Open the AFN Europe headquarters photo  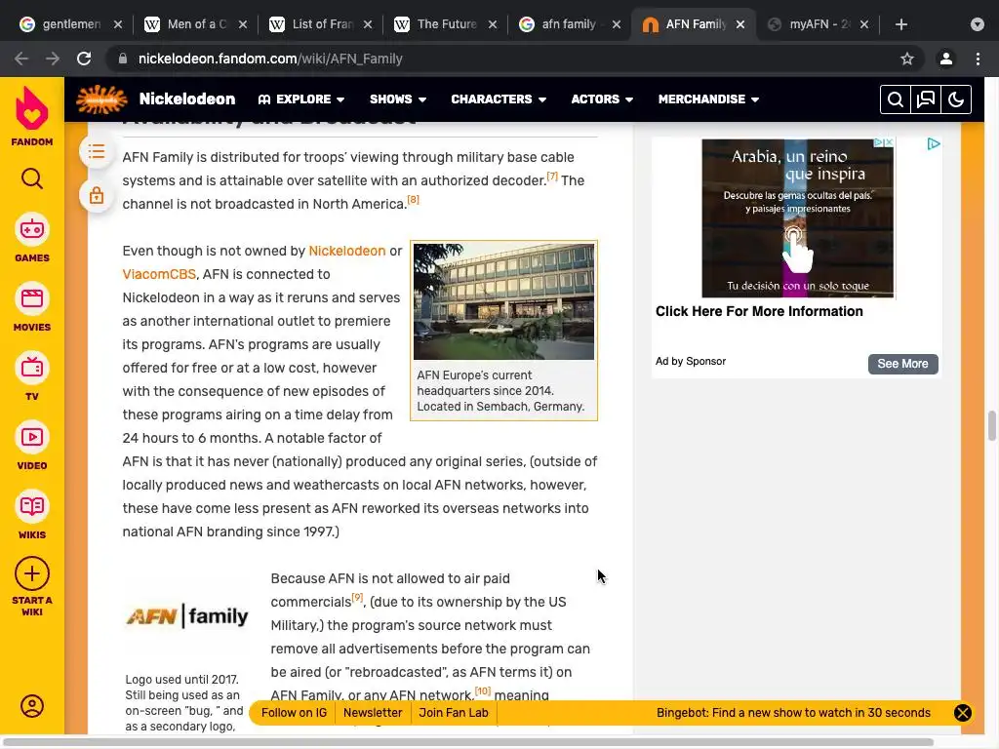point(503,301)
